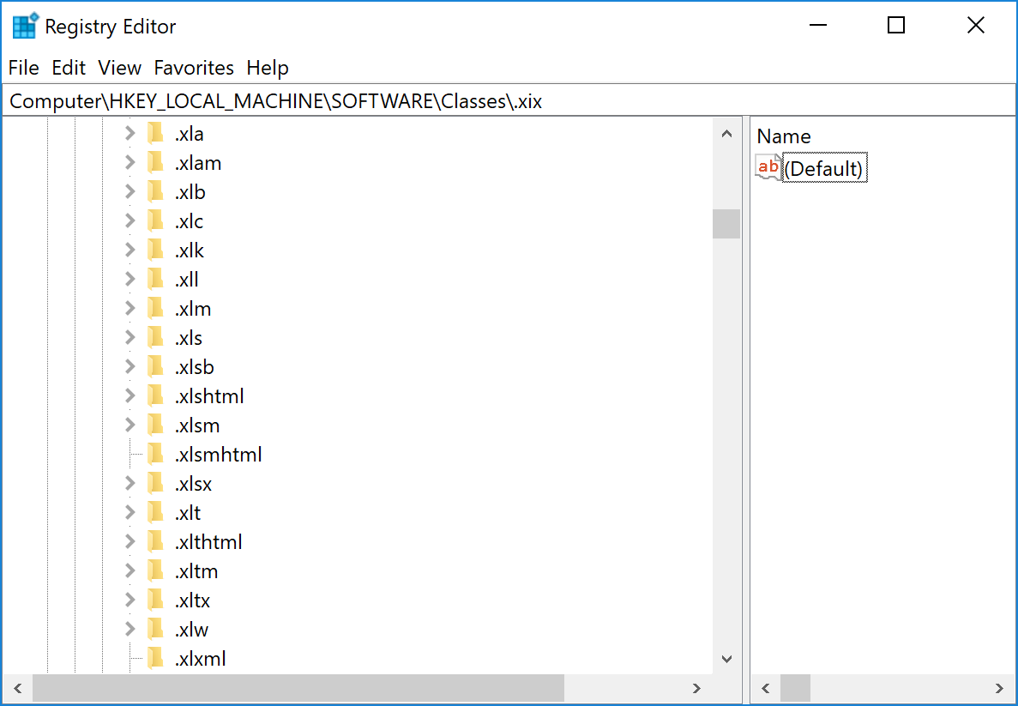Click the .xls folder icon

155,338
